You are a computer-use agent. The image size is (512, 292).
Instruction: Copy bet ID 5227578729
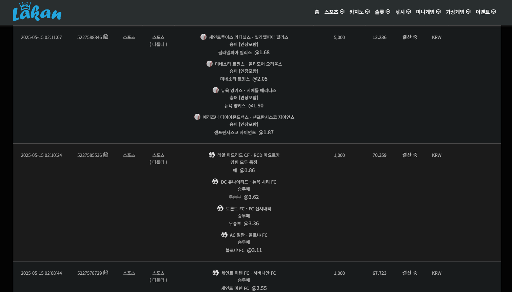(106, 273)
